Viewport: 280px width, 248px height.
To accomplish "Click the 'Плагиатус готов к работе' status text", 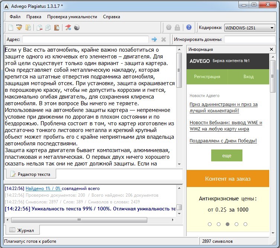I will coord(30,241).
